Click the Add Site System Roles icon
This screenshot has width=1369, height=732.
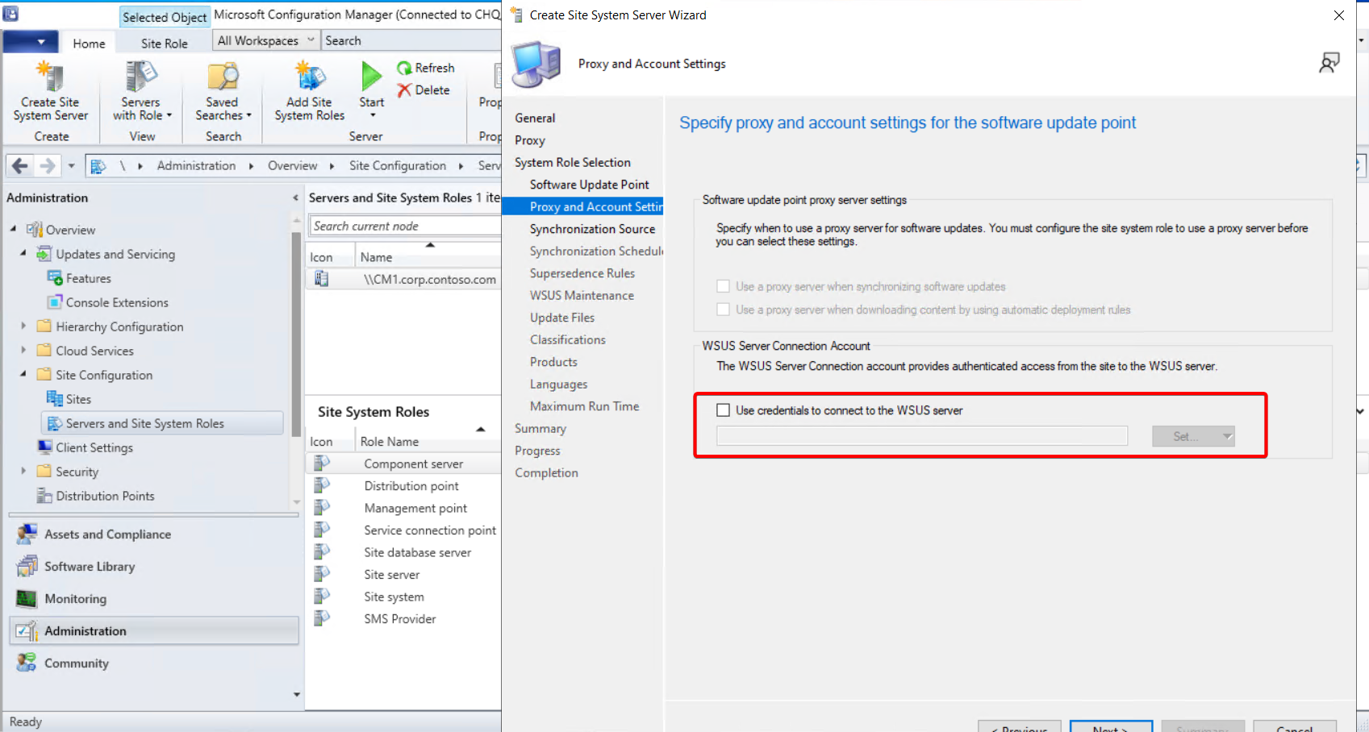[310, 77]
